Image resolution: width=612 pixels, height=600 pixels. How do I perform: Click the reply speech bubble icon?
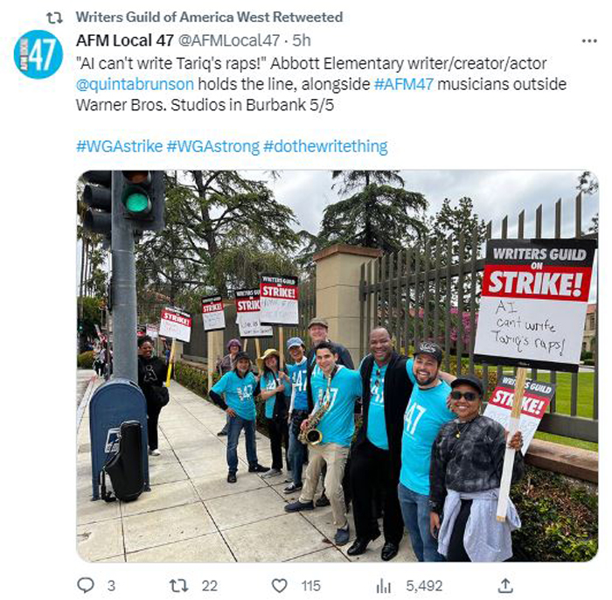click(x=86, y=585)
